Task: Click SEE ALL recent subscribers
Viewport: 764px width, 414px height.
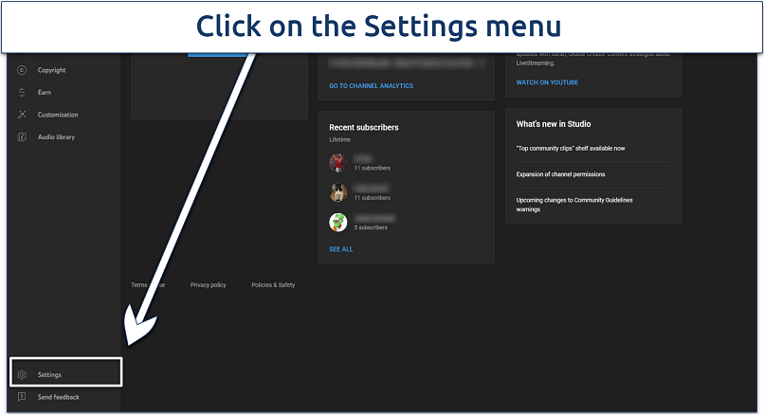Action: [340, 249]
